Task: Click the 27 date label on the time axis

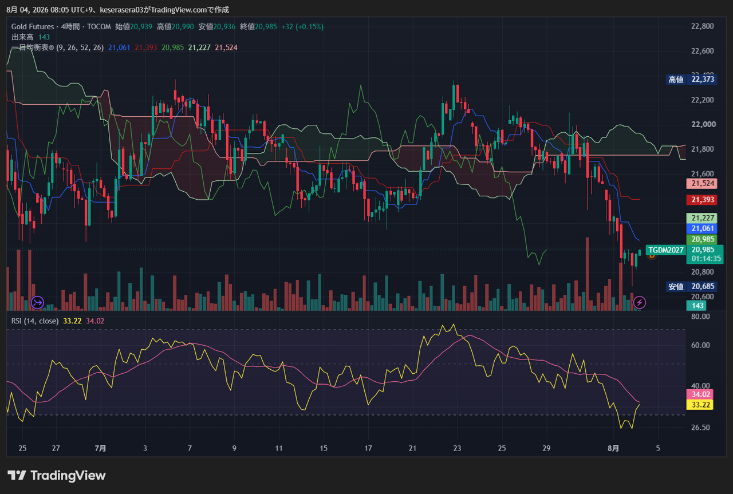Action: [x=56, y=448]
